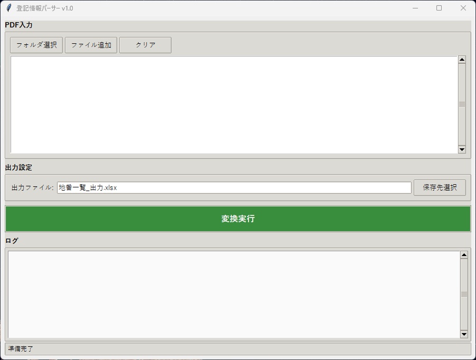Run conversion with the green 変換実行 button
The image size is (476, 360).
point(238,218)
